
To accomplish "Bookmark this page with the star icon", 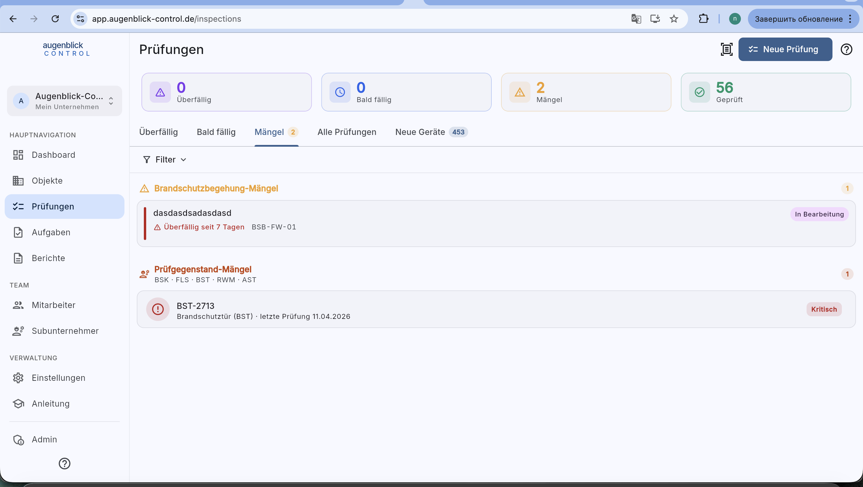I will pos(674,19).
